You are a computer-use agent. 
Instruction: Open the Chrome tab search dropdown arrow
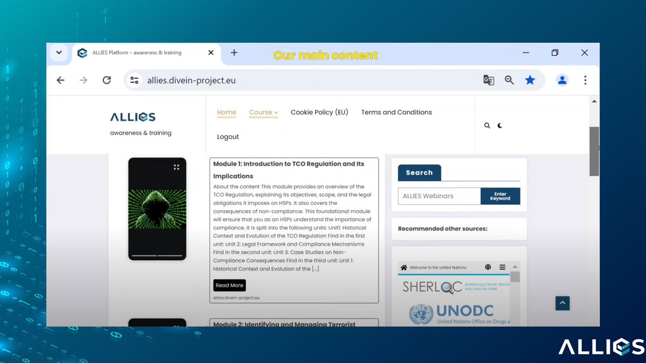(x=59, y=53)
